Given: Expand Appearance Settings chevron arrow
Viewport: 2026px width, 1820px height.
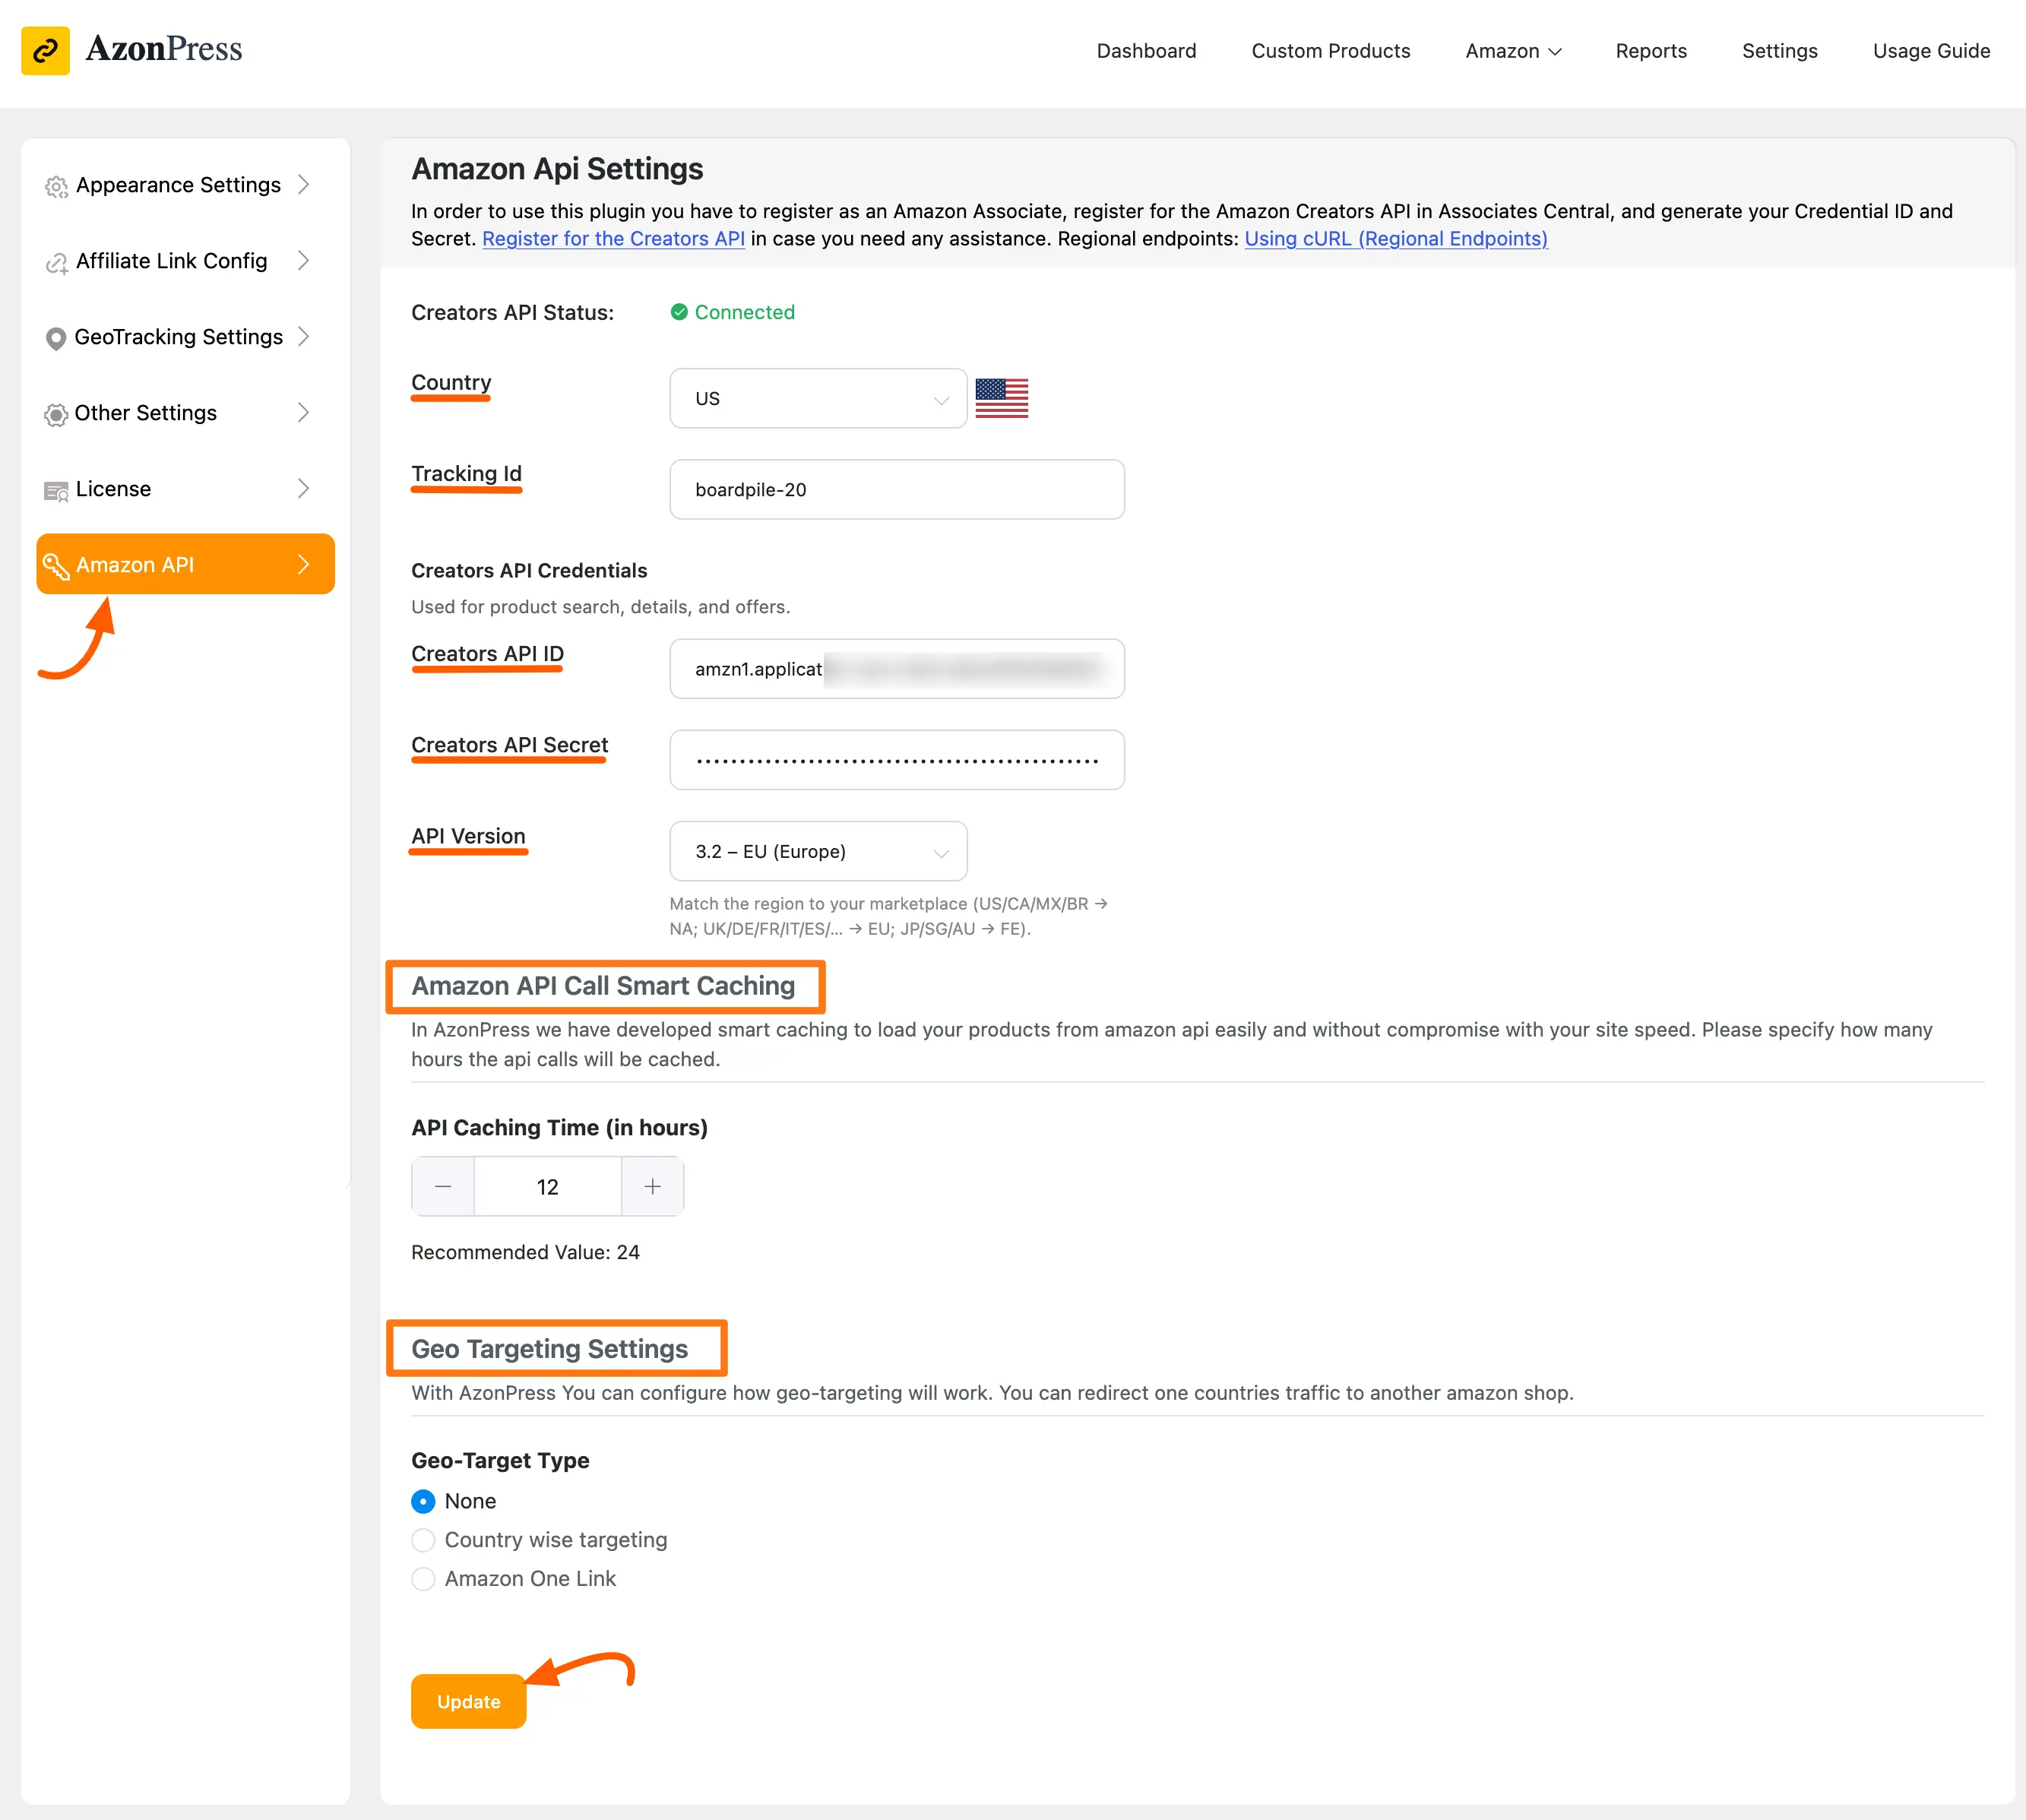Looking at the screenshot, I should click(304, 185).
